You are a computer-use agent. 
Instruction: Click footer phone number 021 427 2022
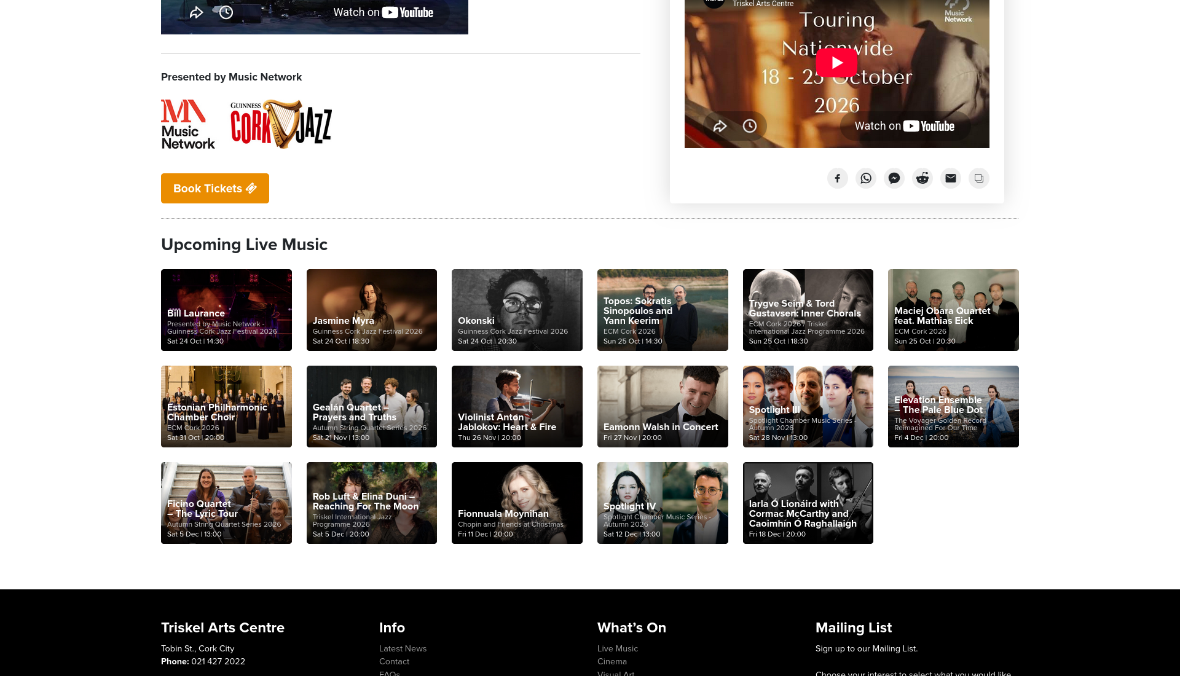pos(218,661)
